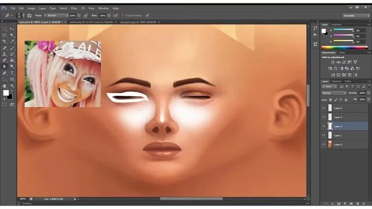Select the Zoom tool in toolbox
This screenshot has height=209, width=372.
[12, 86]
